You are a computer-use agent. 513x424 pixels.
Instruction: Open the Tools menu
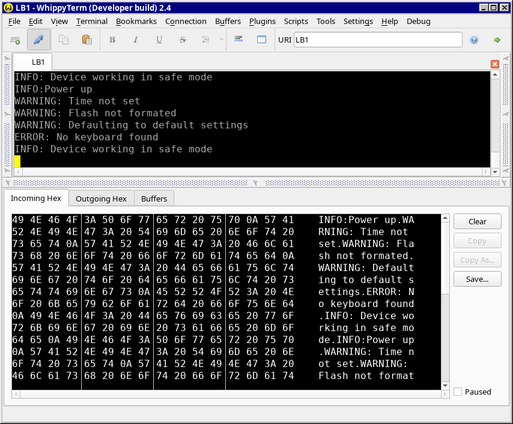[x=326, y=22]
